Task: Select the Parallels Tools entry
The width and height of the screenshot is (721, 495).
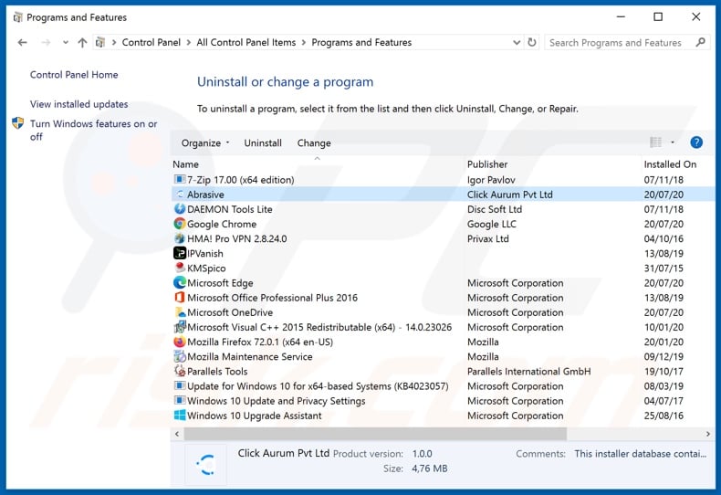Action: [217, 371]
